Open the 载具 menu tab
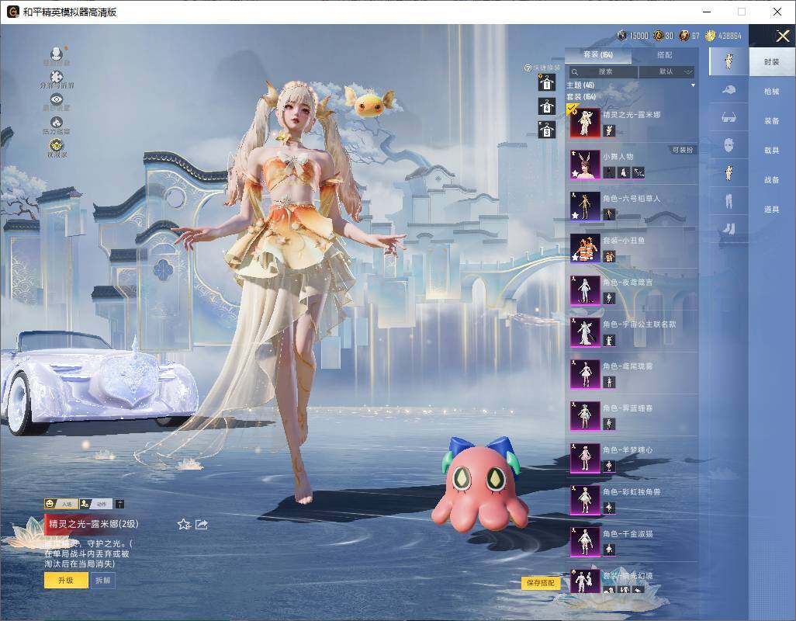Screen dimensions: 796x621 (x=772, y=151)
